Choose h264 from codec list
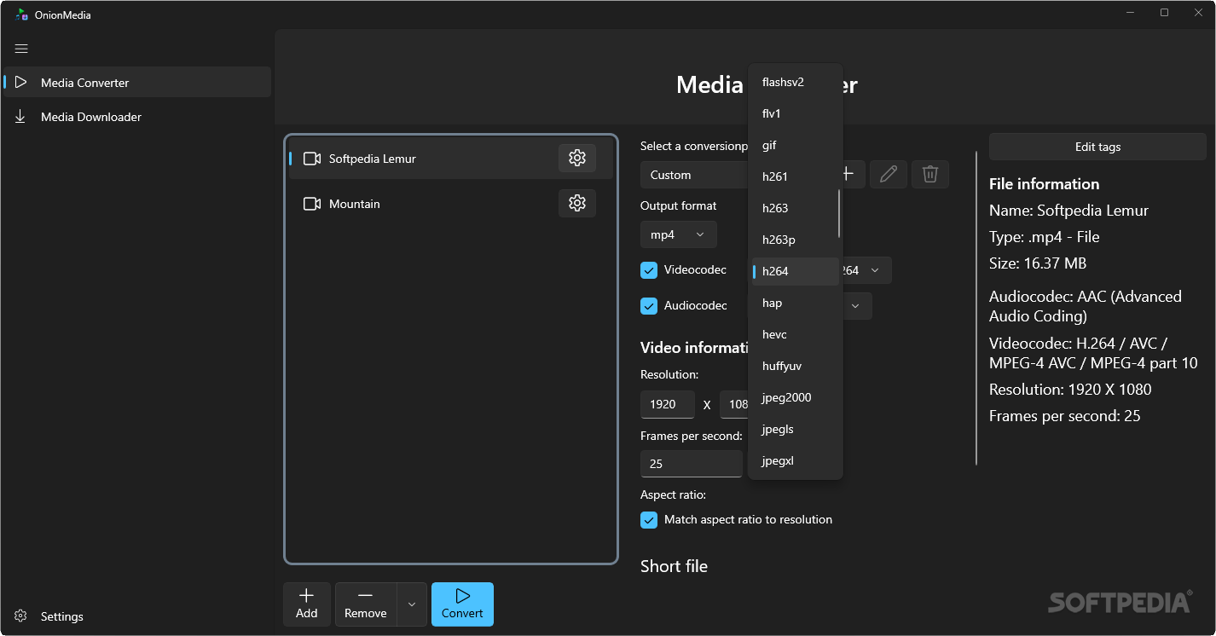This screenshot has width=1216, height=636. (x=796, y=271)
